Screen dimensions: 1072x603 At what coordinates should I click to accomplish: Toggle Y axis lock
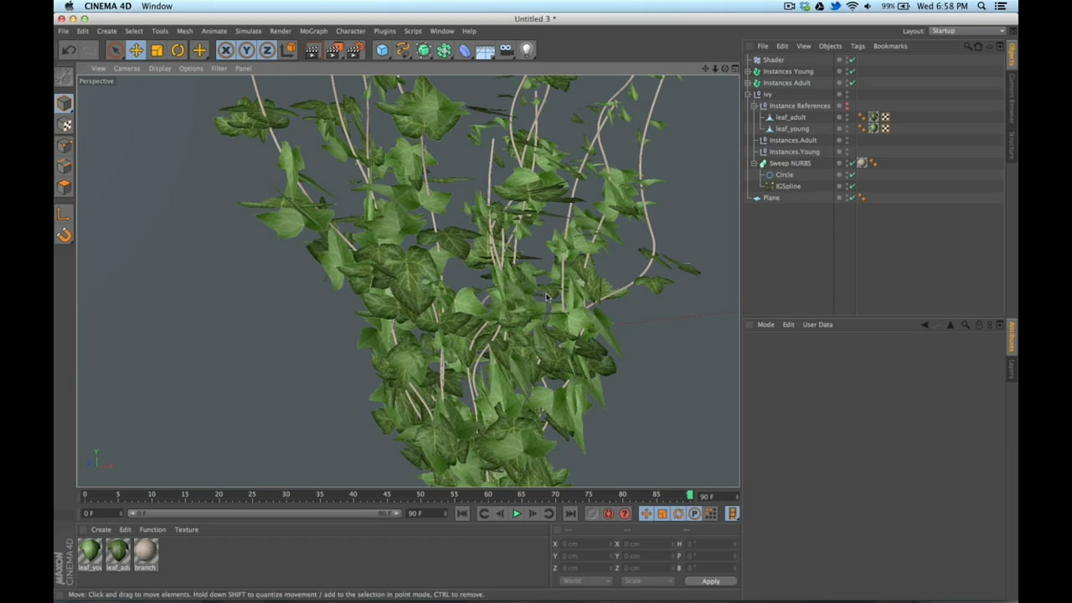(246, 50)
